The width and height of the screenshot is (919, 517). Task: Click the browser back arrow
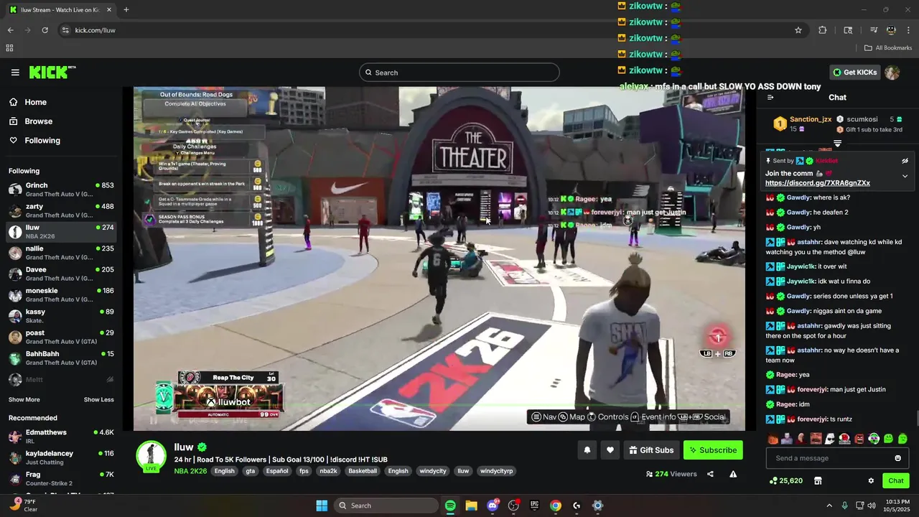tap(10, 30)
